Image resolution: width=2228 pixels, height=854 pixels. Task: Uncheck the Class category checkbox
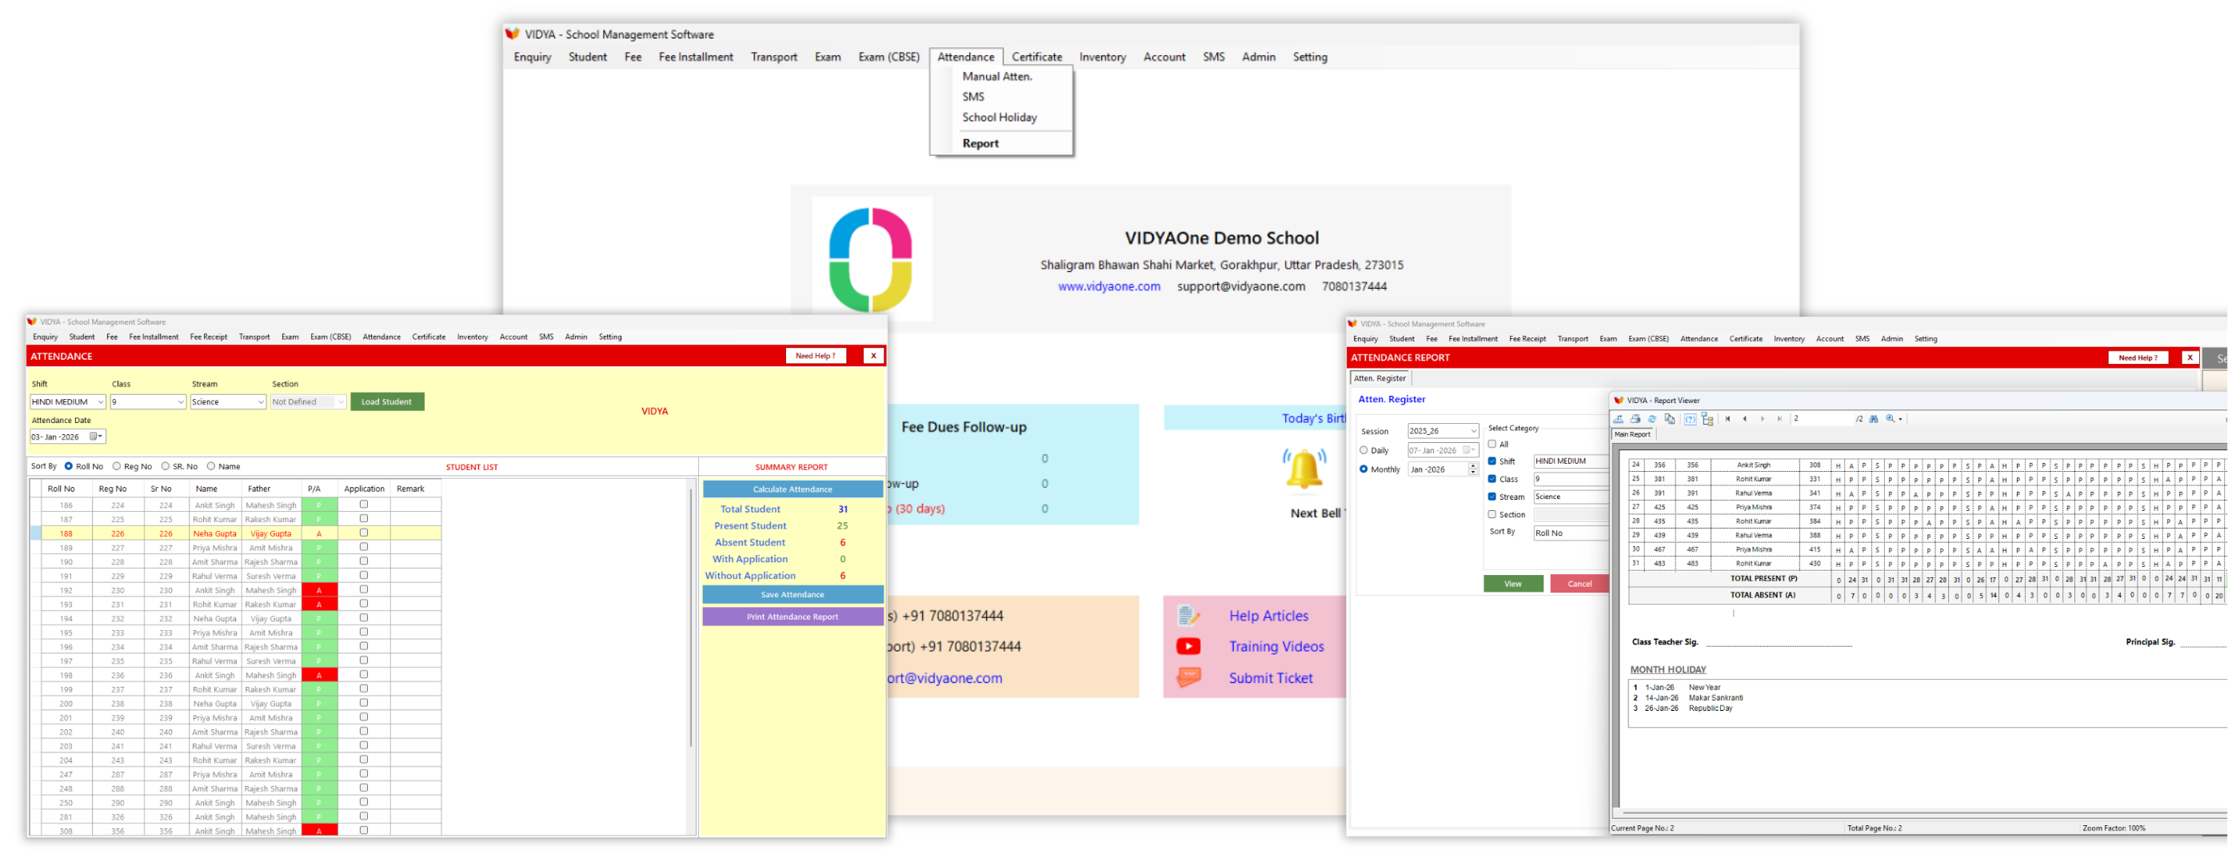point(1492,479)
